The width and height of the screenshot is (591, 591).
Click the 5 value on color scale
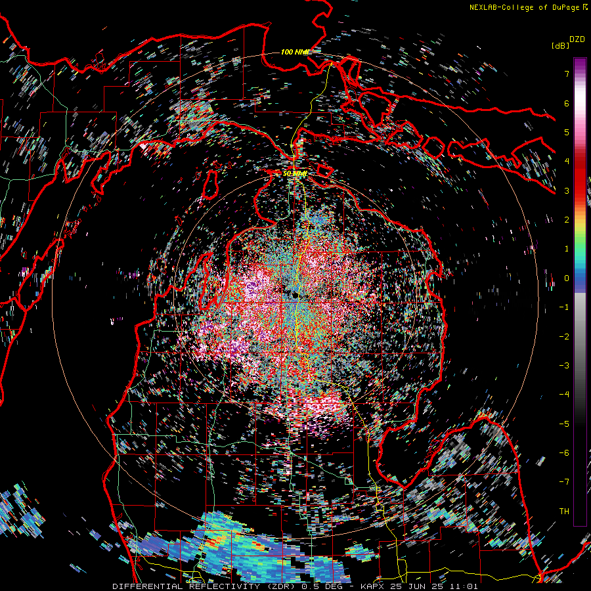point(567,132)
